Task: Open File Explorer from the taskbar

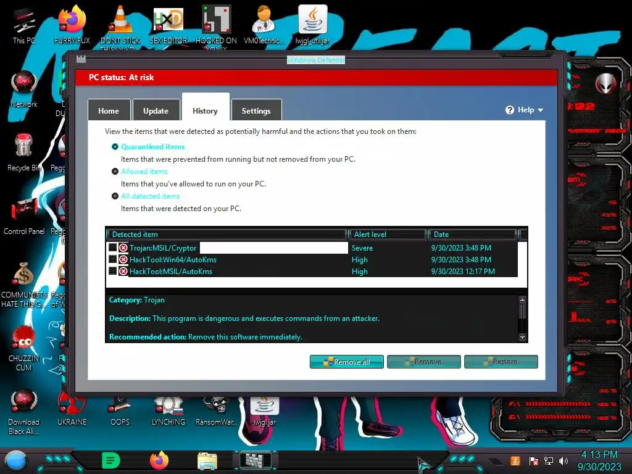Action: point(207,461)
